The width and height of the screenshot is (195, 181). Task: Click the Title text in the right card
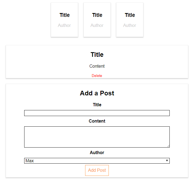click(130, 15)
